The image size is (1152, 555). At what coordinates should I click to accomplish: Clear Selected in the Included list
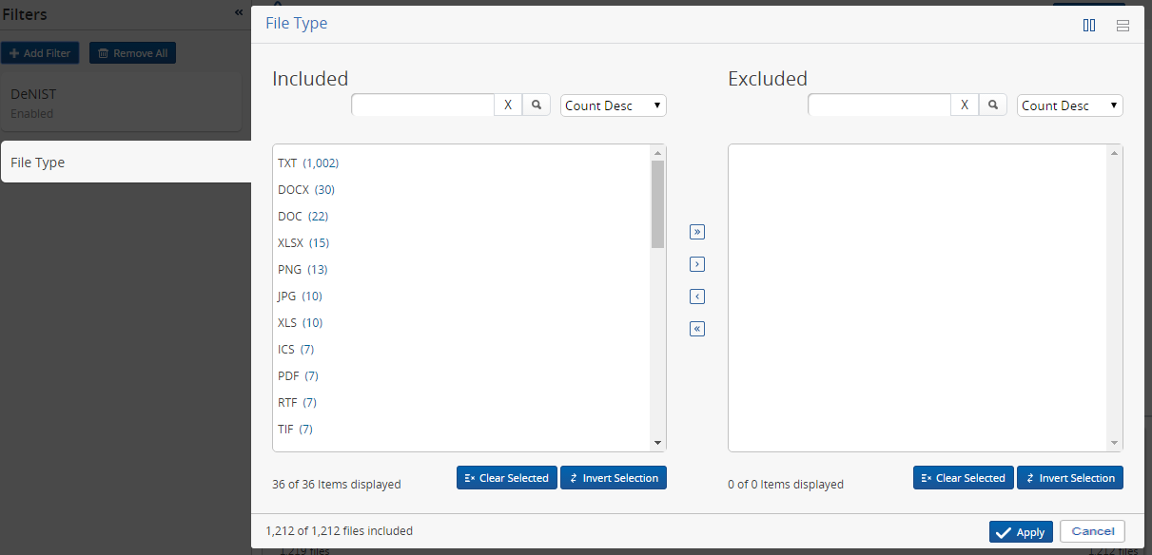507,477
